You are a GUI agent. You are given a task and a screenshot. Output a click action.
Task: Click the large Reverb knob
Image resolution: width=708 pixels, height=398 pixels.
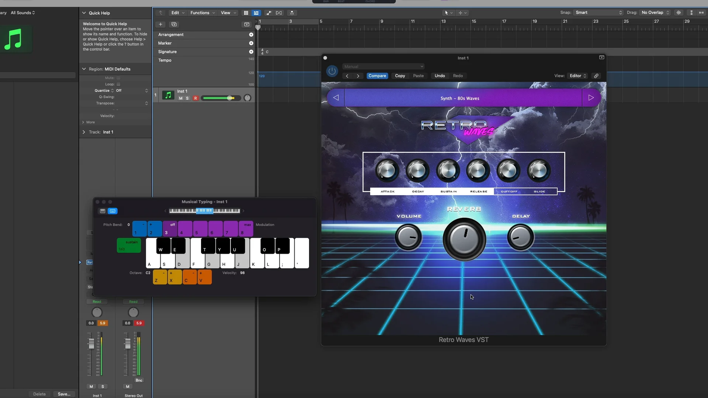click(464, 240)
